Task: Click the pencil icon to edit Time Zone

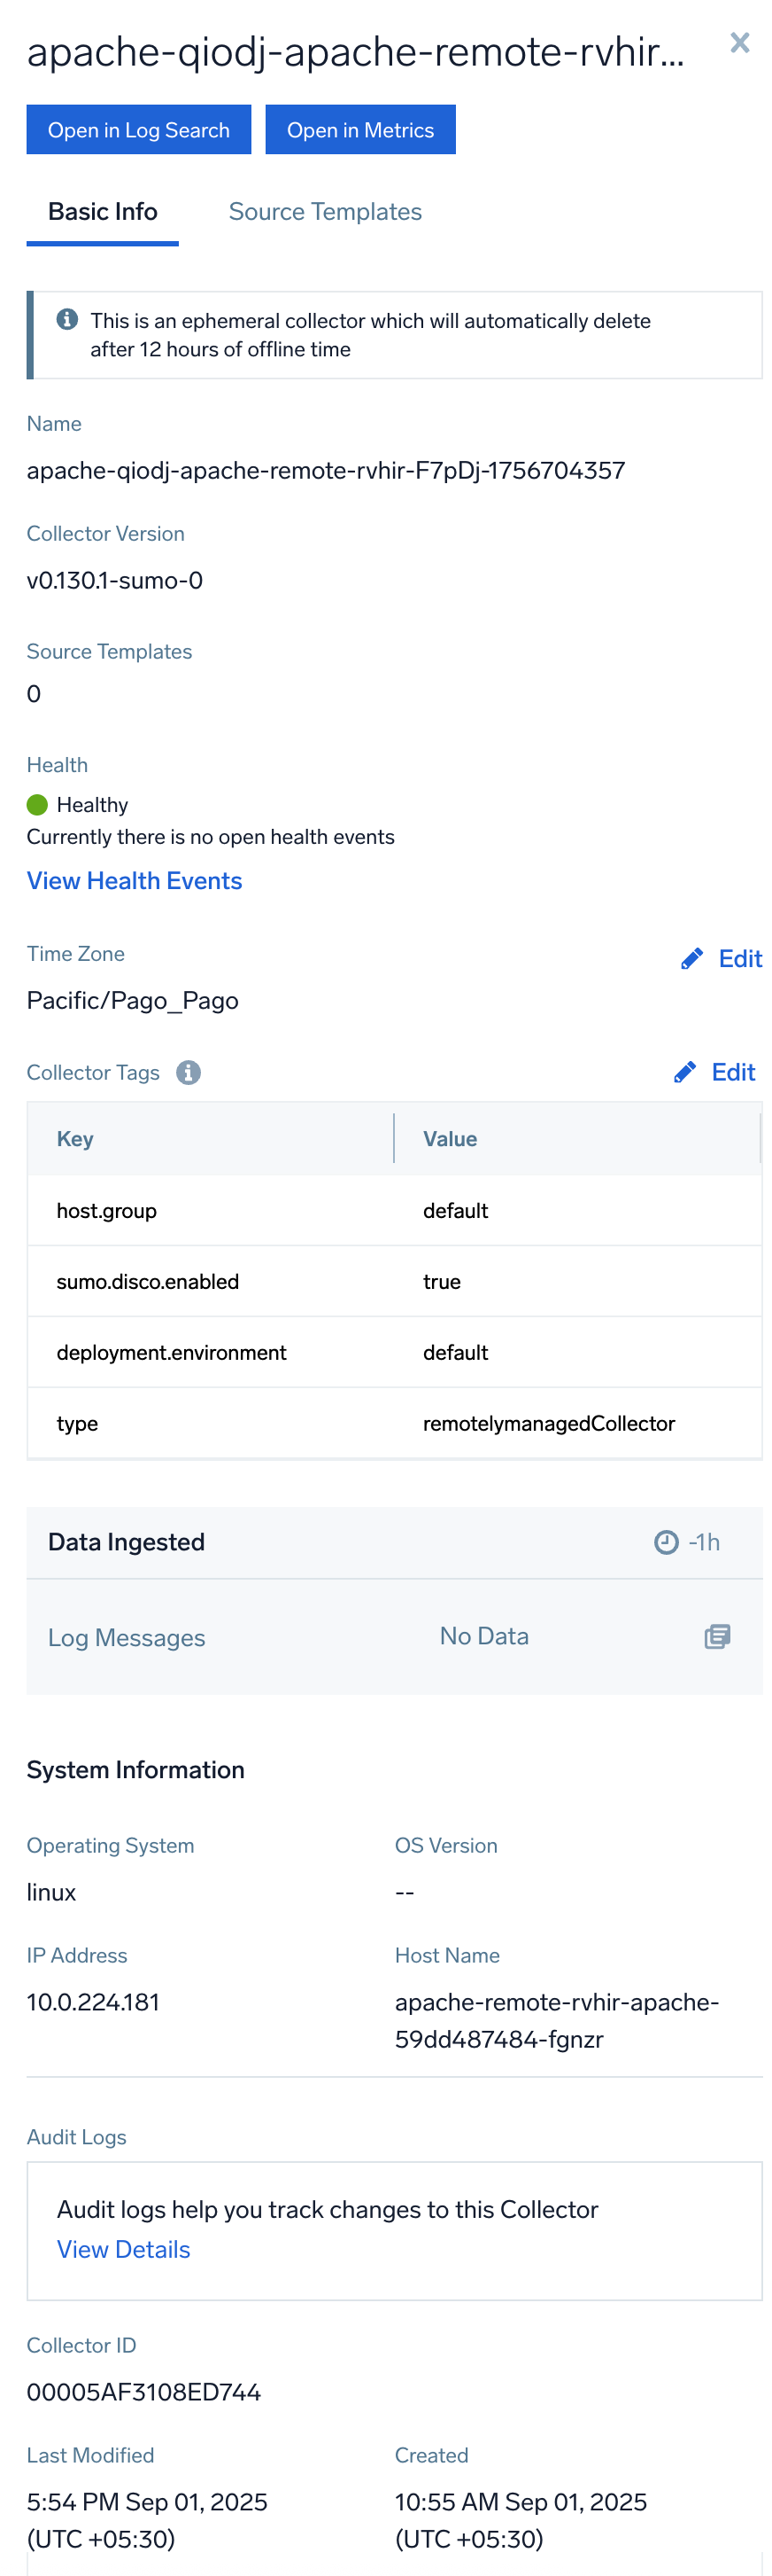Action: pyautogui.click(x=692, y=958)
